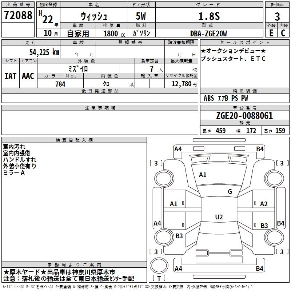Click the height value 159
The width and height of the screenshot is (291, 291).
(280, 131)
